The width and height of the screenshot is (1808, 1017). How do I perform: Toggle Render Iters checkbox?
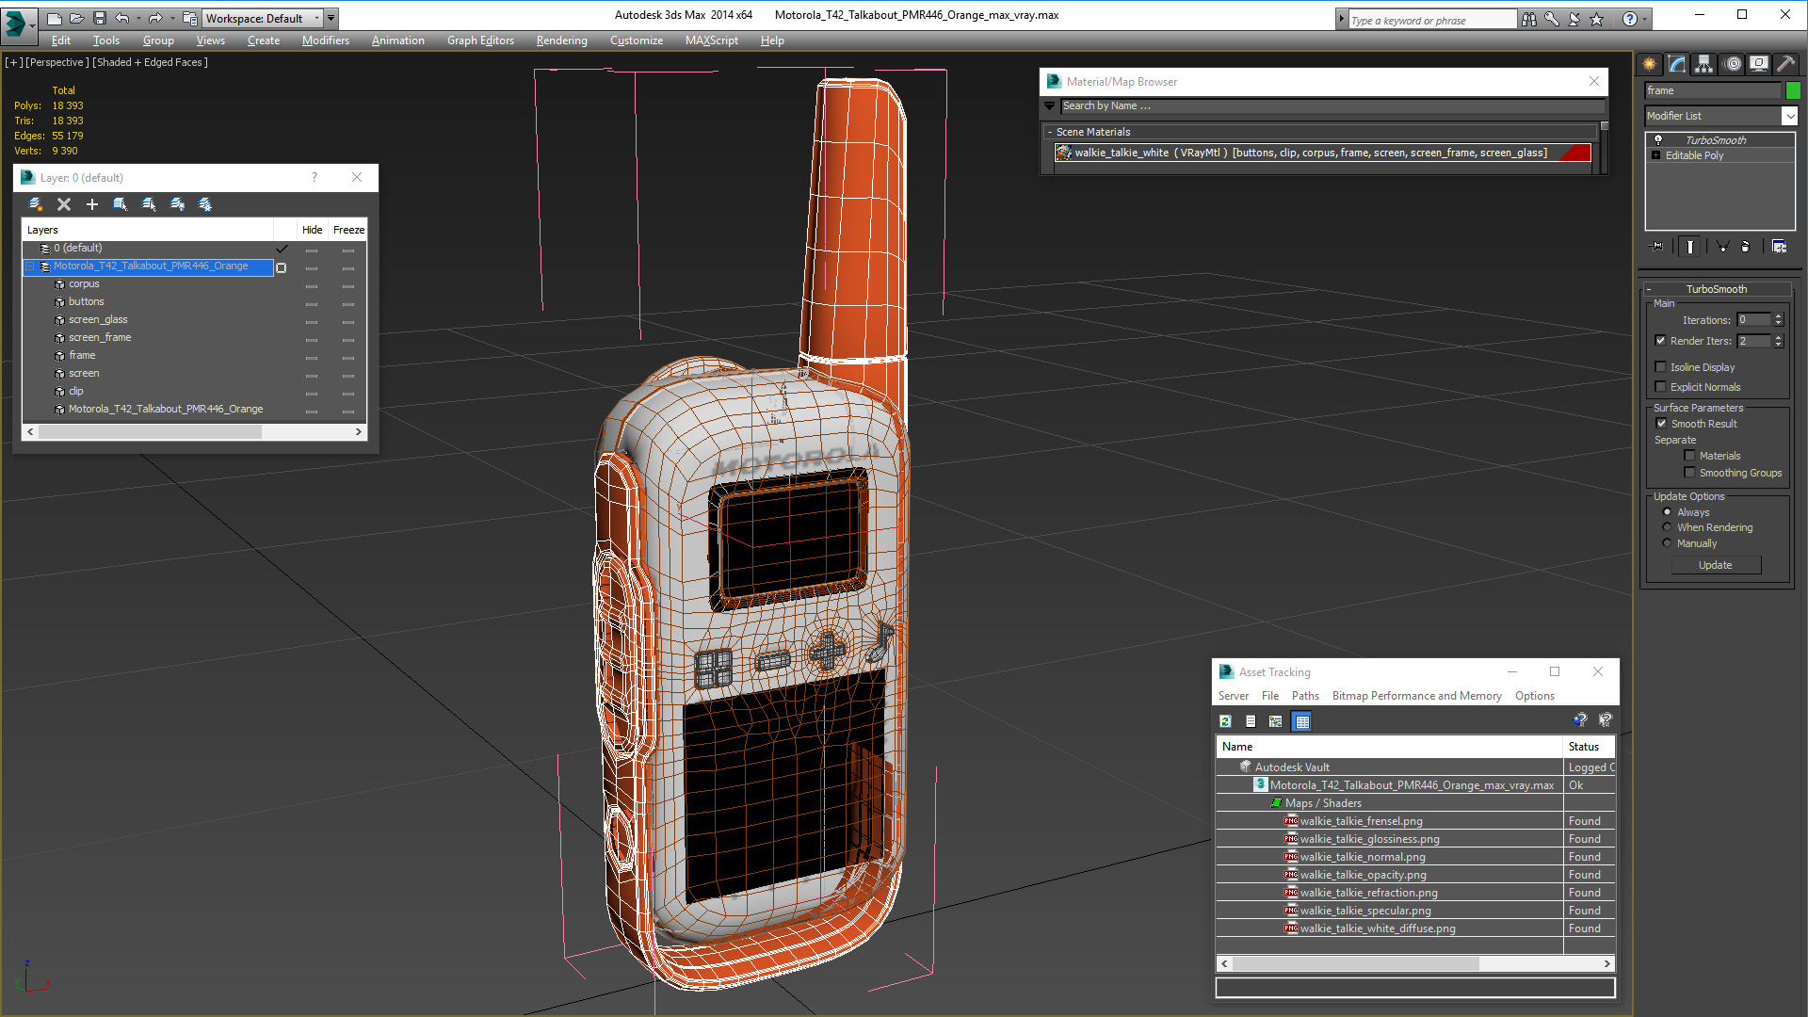(x=1661, y=341)
